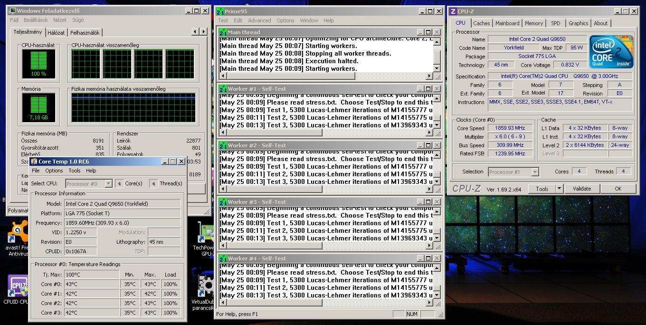Open the avast! Free Antivirus desktop shortcut
This screenshot has height=325, width=646.
coord(18,233)
